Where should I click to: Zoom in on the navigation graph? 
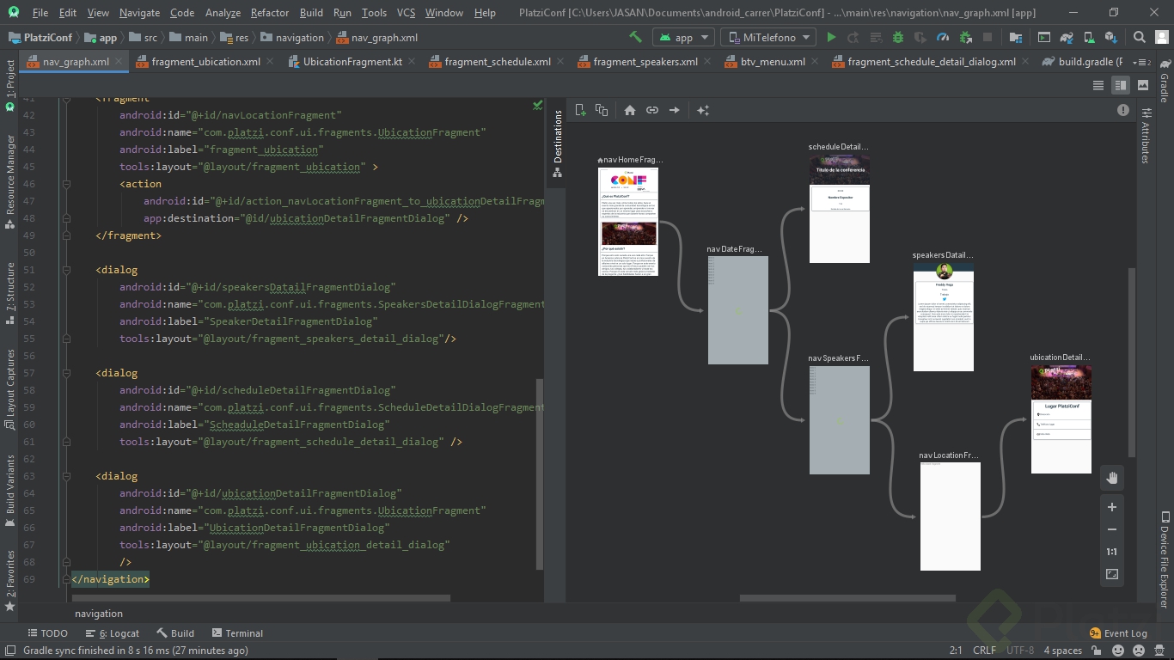point(1112,507)
